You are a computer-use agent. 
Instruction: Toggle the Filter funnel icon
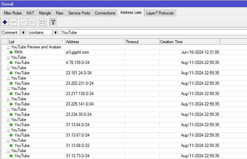coord(53,22)
